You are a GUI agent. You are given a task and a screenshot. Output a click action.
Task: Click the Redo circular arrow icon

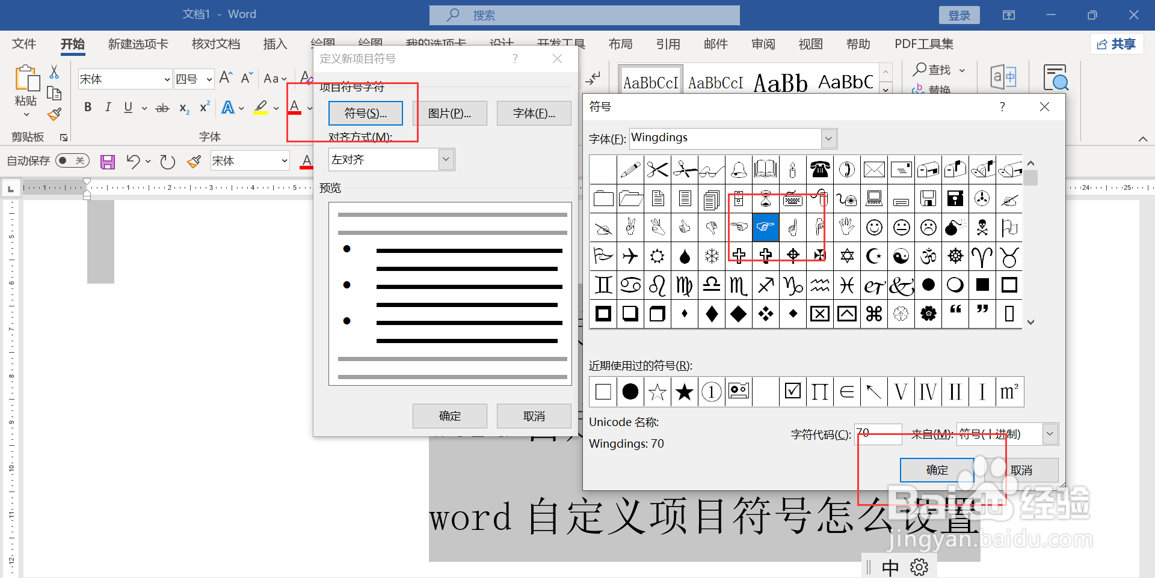(x=167, y=162)
